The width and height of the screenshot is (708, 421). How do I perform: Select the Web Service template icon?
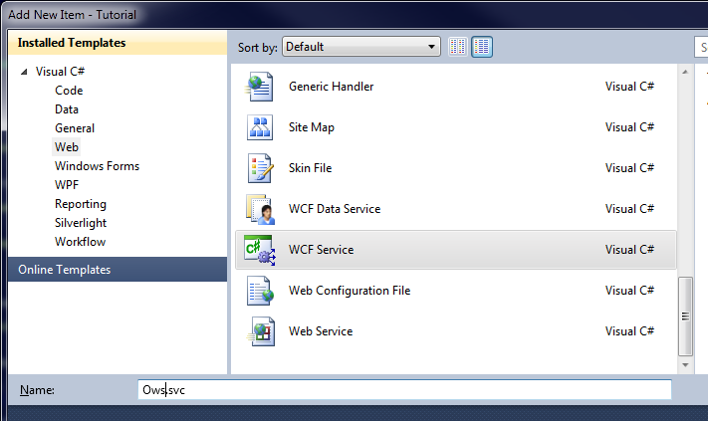[261, 331]
